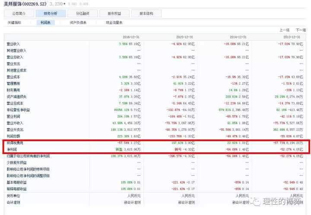Click the 2013 营业外支出 value 8,557.23万
The image size is (311, 215).
294,130
